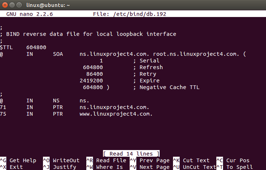Click the '^R Read File' shortcut
The width and height of the screenshot is (266, 170).
click(106, 160)
